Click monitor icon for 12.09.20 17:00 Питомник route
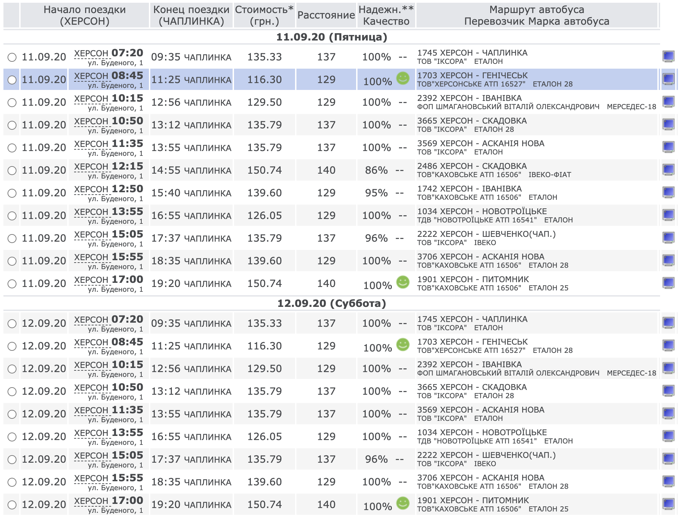This screenshot has width=680, height=519. 668,504
